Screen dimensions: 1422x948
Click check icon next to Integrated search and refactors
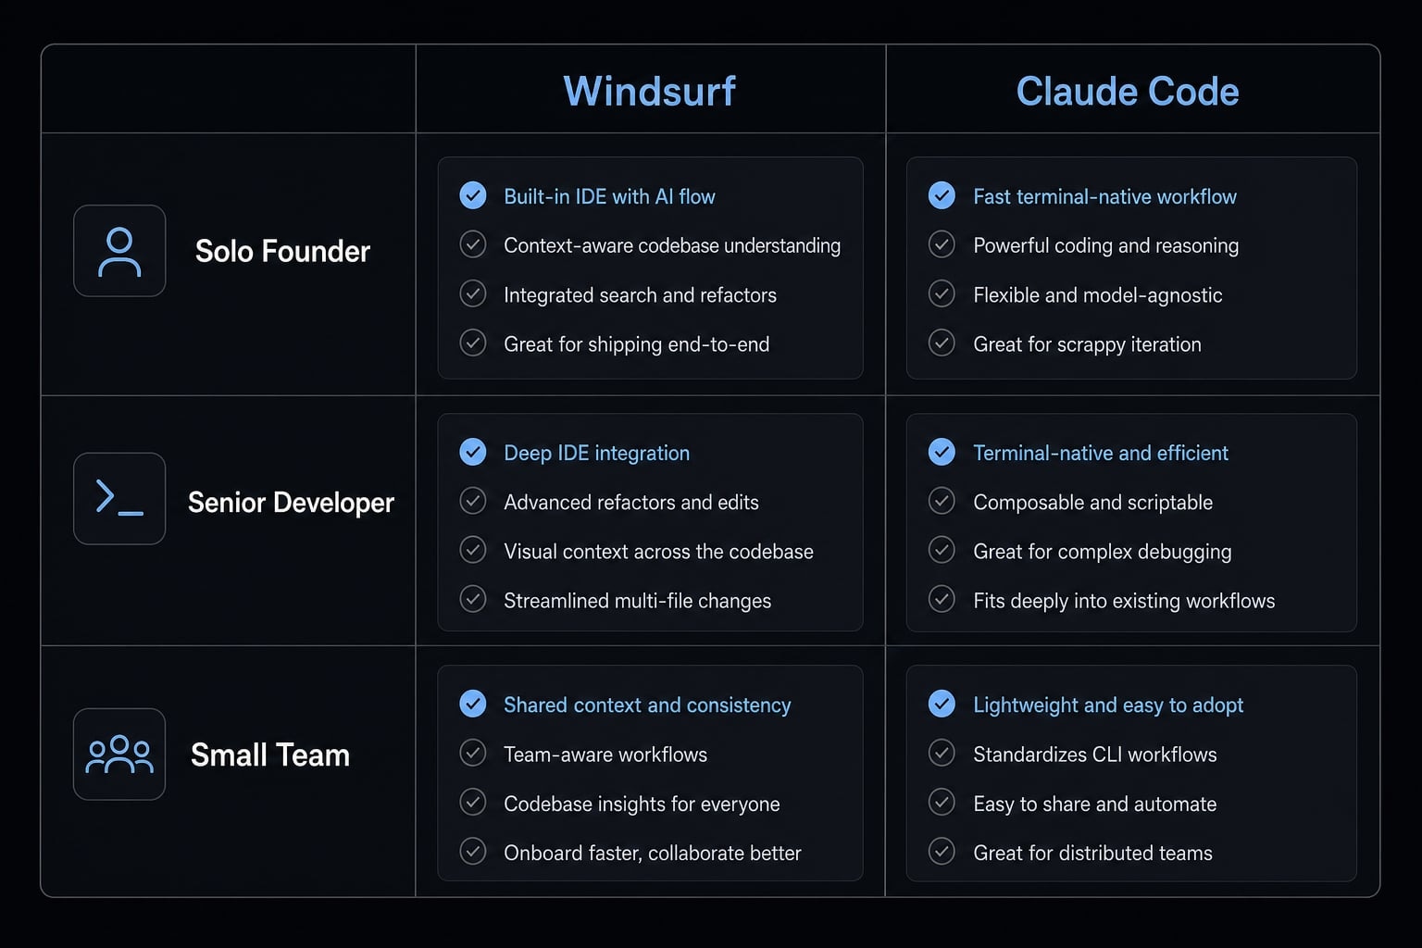click(x=473, y=293)
